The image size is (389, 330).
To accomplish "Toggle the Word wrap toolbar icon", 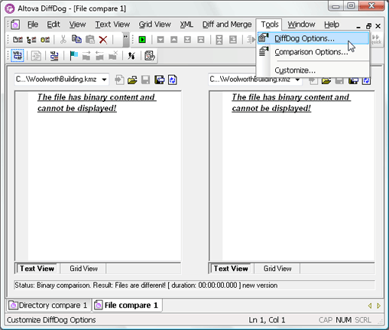I will 18,56.
